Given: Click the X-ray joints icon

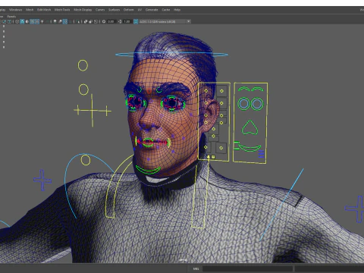Looking at the screenshot, I should pos(96,21).
